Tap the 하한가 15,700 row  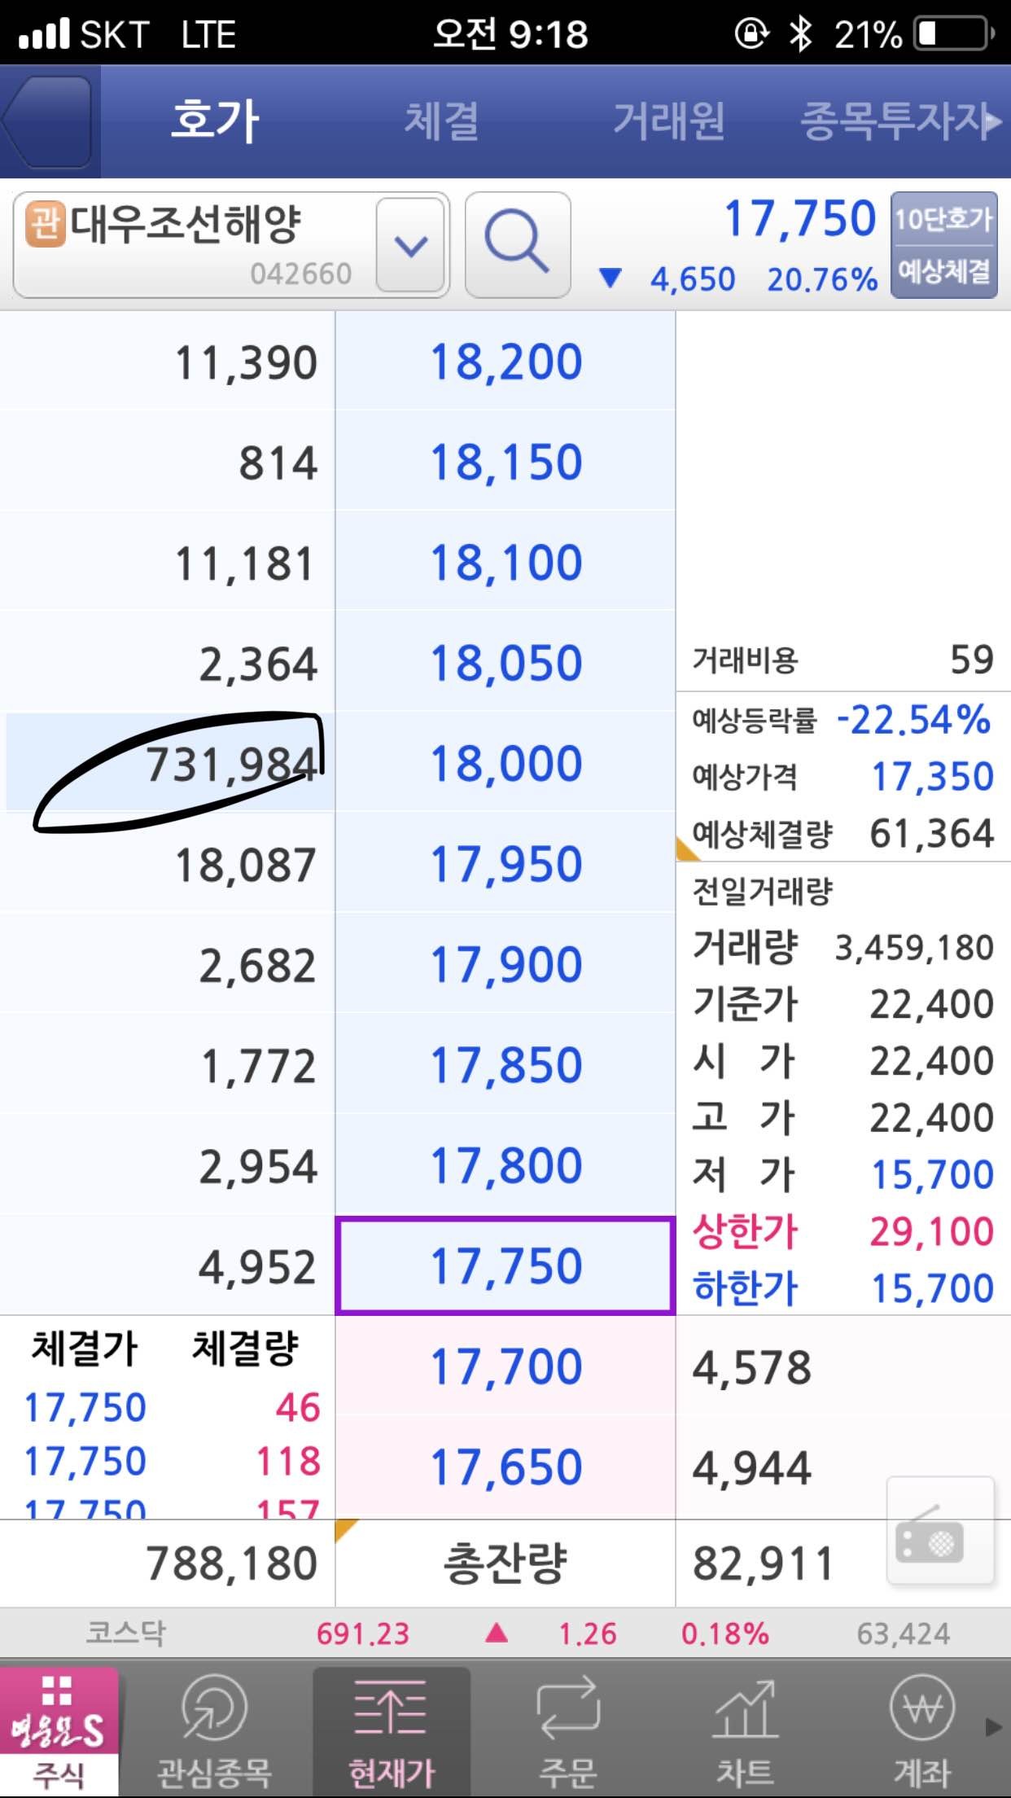(x=843, y=1287)
